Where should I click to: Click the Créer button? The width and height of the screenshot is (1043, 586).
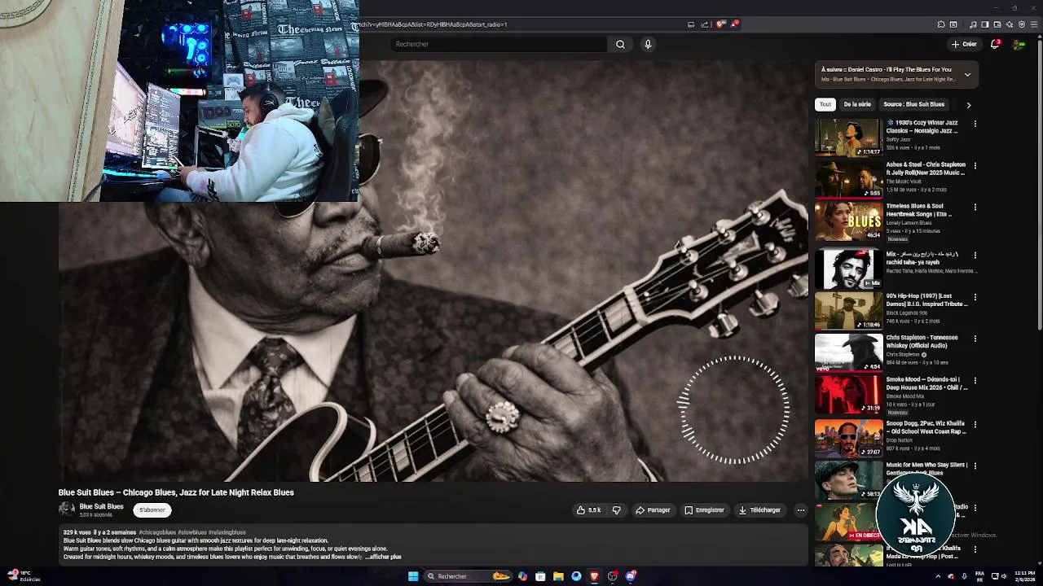pos(964,44)
